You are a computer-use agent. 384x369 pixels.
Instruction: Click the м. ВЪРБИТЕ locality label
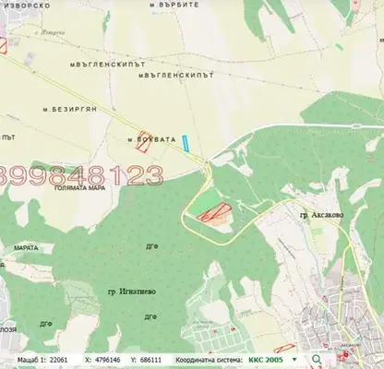174,5
